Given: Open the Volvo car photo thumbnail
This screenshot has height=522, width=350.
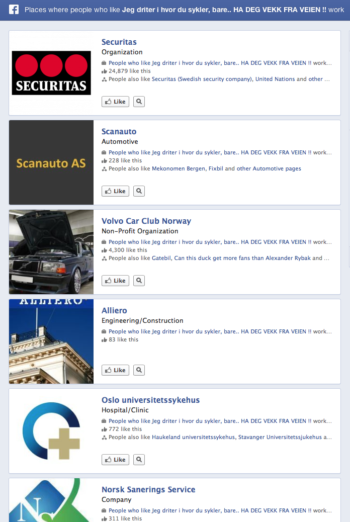Looking at the screenshot, I should [x=51, y=252].
